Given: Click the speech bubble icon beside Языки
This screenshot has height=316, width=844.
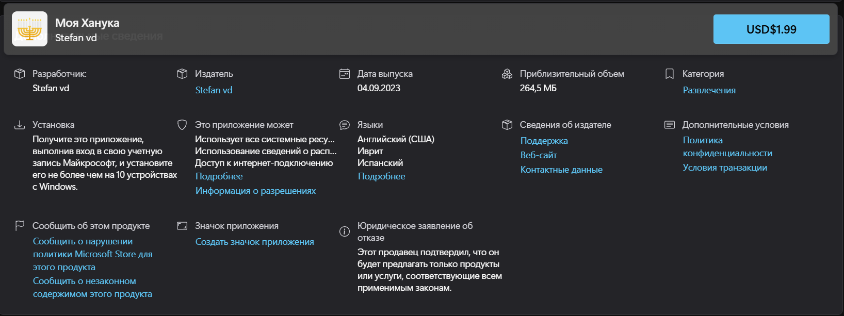Looking at the screenshot, I should pyautogui.click(x=345, y=125).
